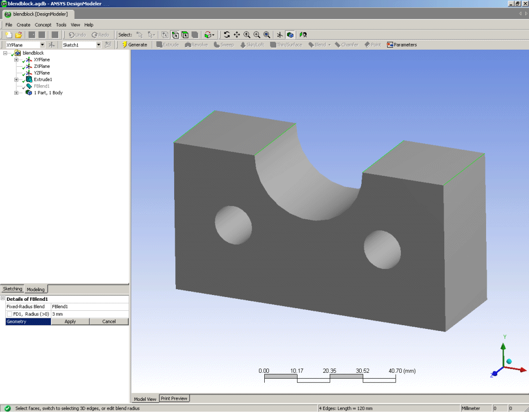Activate the Pan view tool
The image size is (529, 412).
[x=237, y=34]
